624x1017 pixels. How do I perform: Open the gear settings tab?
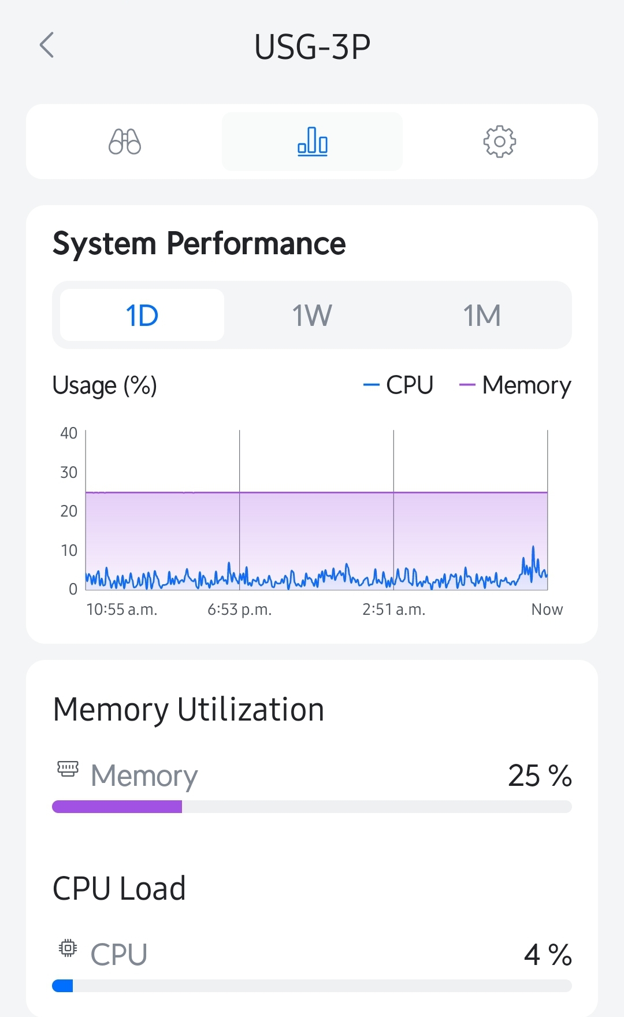click(x=499, y=142)
